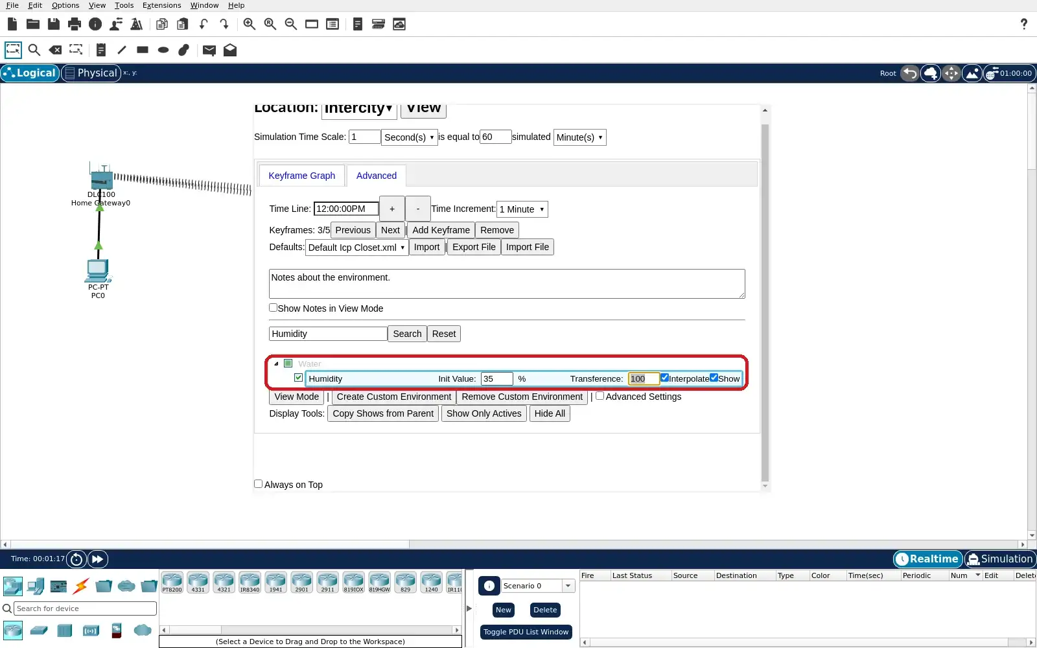
Task: Click the Redo arrow icon
Action: click(x=224, y=24)
